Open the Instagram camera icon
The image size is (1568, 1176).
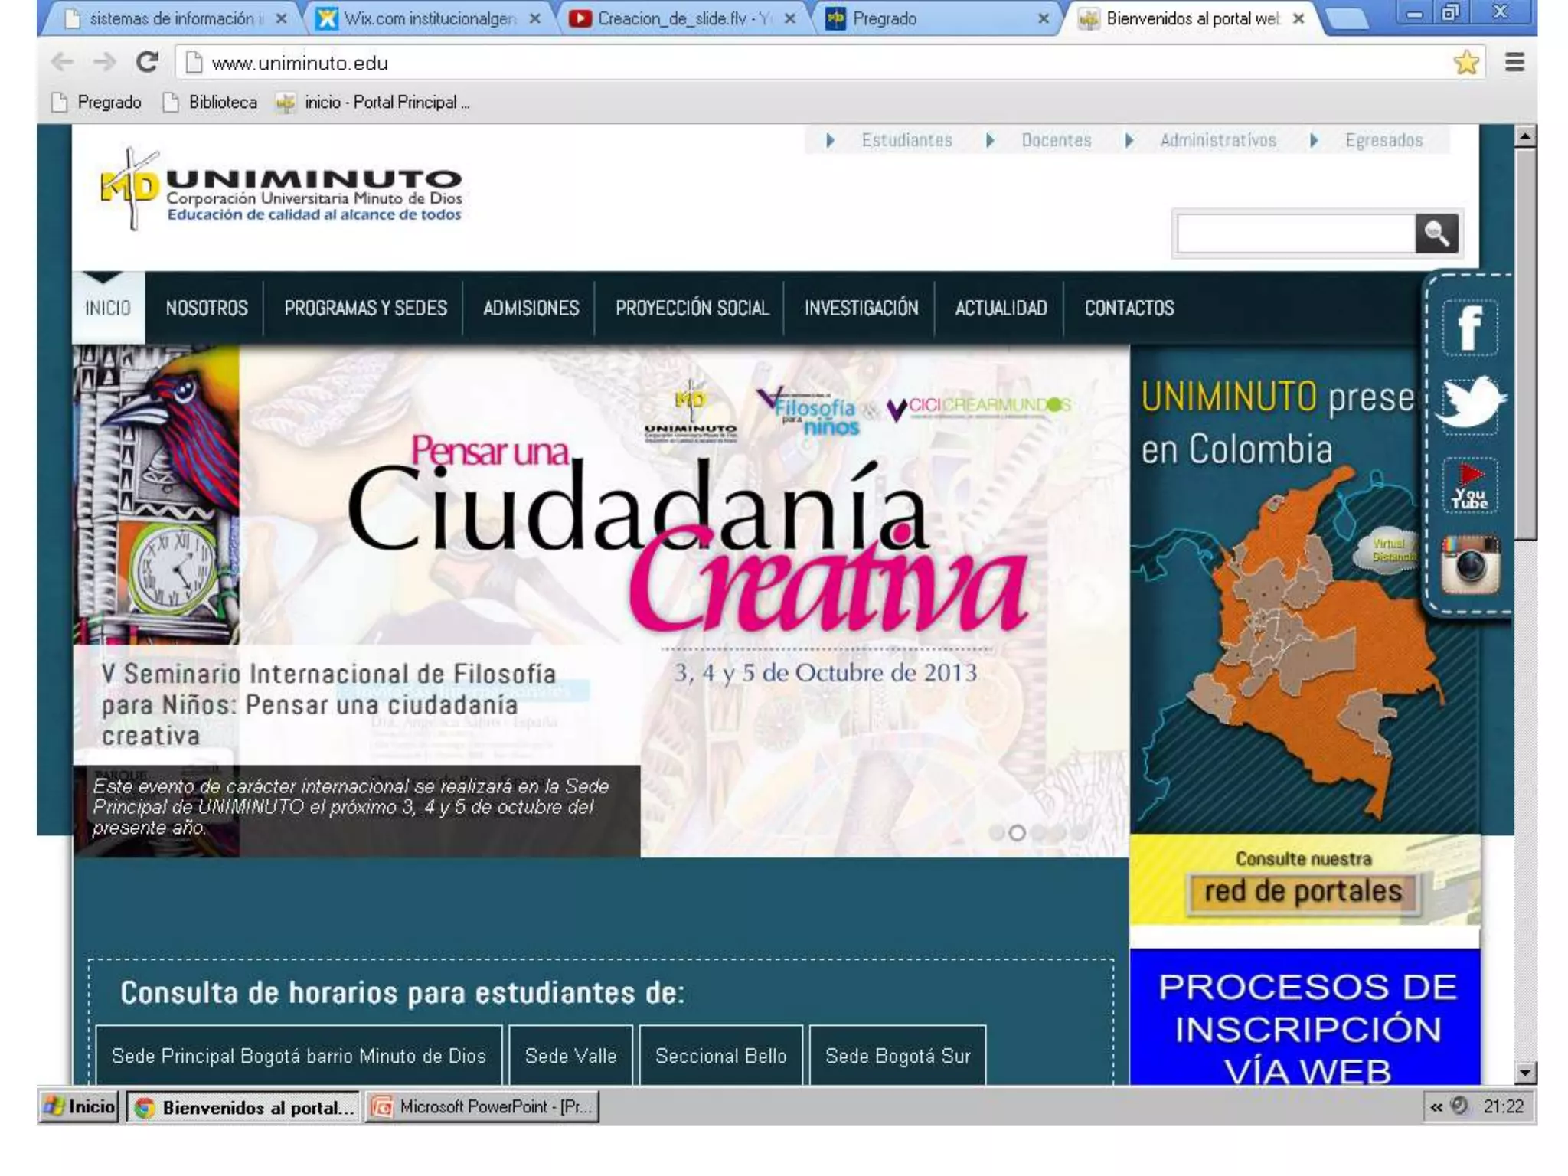pos(1469,565)
